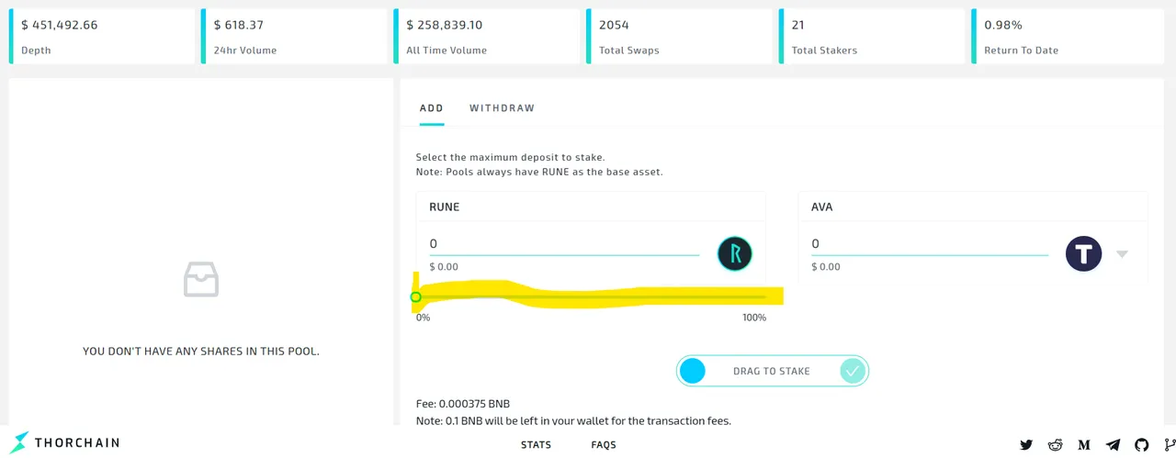1176x458 pixels.
Task: Open the GitHub social link icon
Action: [x=1142, y=445]
